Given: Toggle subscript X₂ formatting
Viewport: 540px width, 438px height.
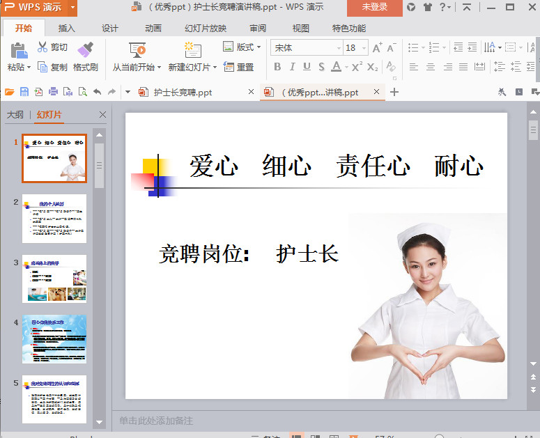Looking at the screenshot, I should (372, 67).
